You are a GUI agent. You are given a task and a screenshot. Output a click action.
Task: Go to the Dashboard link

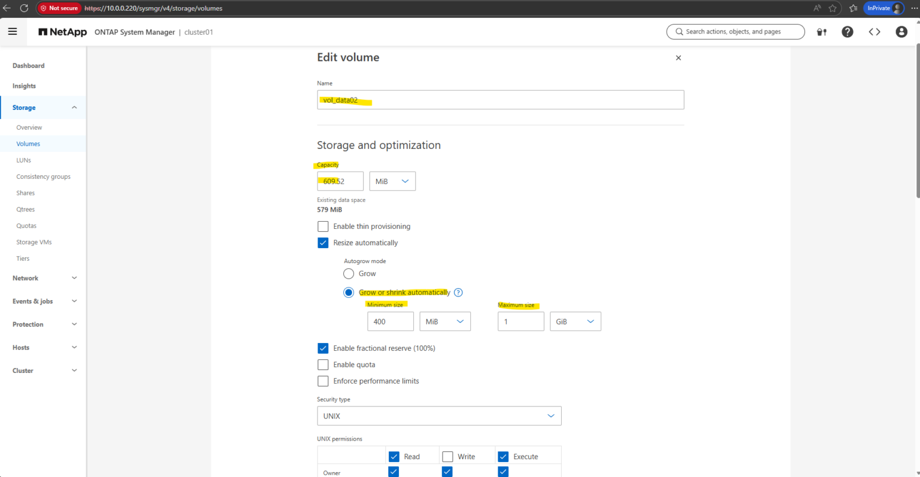click(x=28, y=65)
